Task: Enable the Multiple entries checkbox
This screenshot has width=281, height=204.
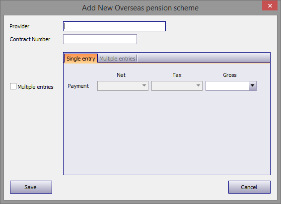Action: pyautogui.click(x=13, y=86)
